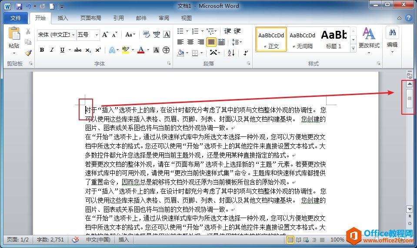Click the scroll down arrow on vertical scrollbar
417x248 pixels.
[x=410, y=209]
